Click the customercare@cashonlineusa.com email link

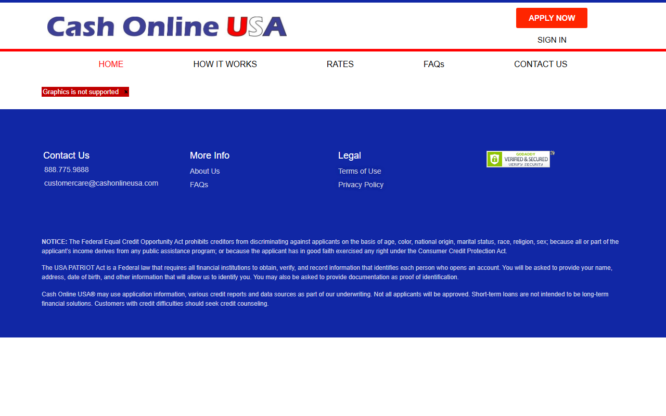(x=101, y=183)
